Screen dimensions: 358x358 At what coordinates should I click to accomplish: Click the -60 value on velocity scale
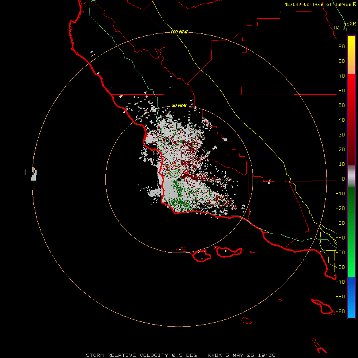340,267
